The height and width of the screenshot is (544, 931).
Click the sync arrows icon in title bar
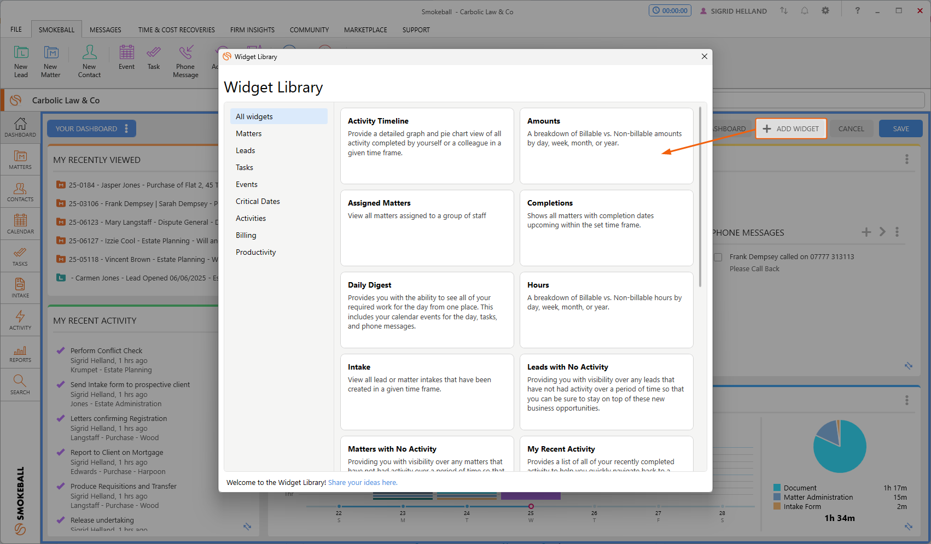pyautogui.click(x=784, y=10)
